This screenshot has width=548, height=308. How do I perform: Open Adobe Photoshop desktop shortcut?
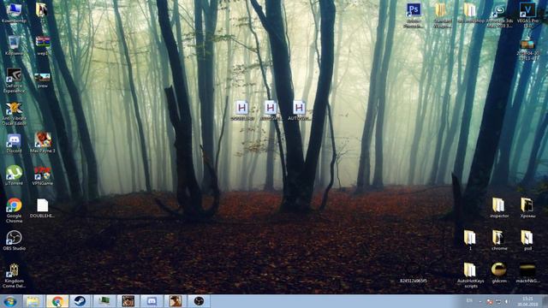(414, 15)
